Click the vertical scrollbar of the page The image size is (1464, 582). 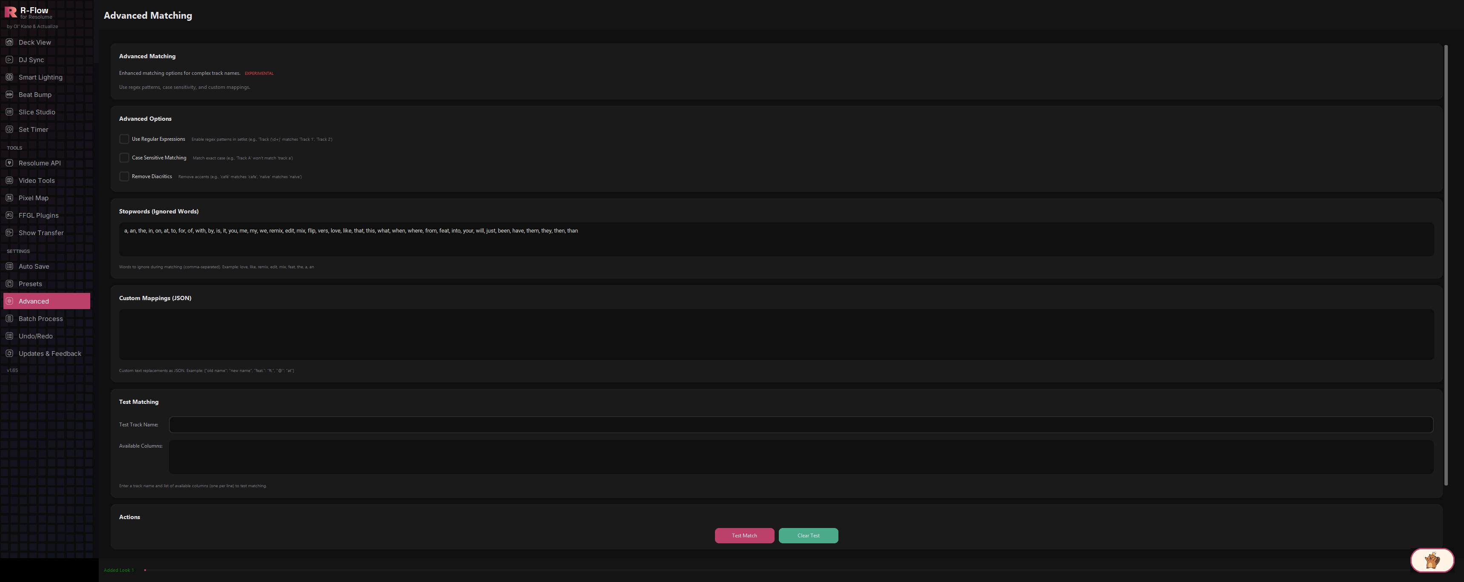pyautogui.click(x=1447, y=265)
